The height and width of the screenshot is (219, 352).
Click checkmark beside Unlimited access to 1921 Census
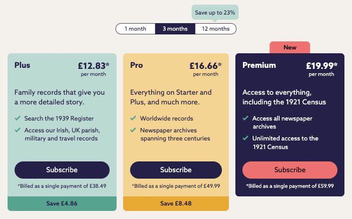coord(246,138)
